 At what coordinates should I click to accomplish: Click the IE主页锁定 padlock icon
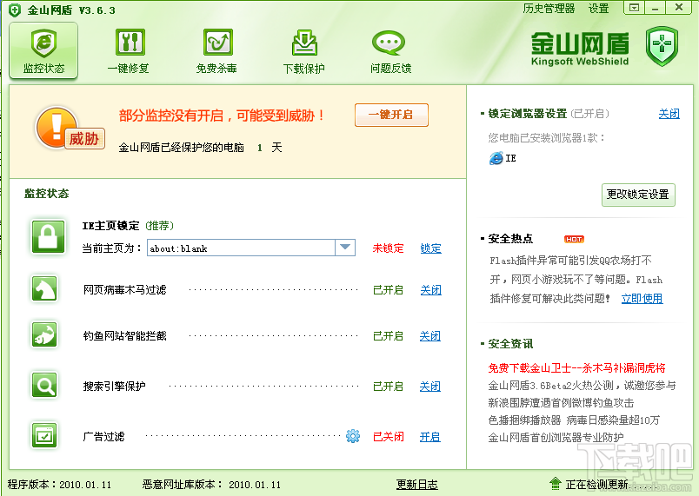(x=48, y=236)
